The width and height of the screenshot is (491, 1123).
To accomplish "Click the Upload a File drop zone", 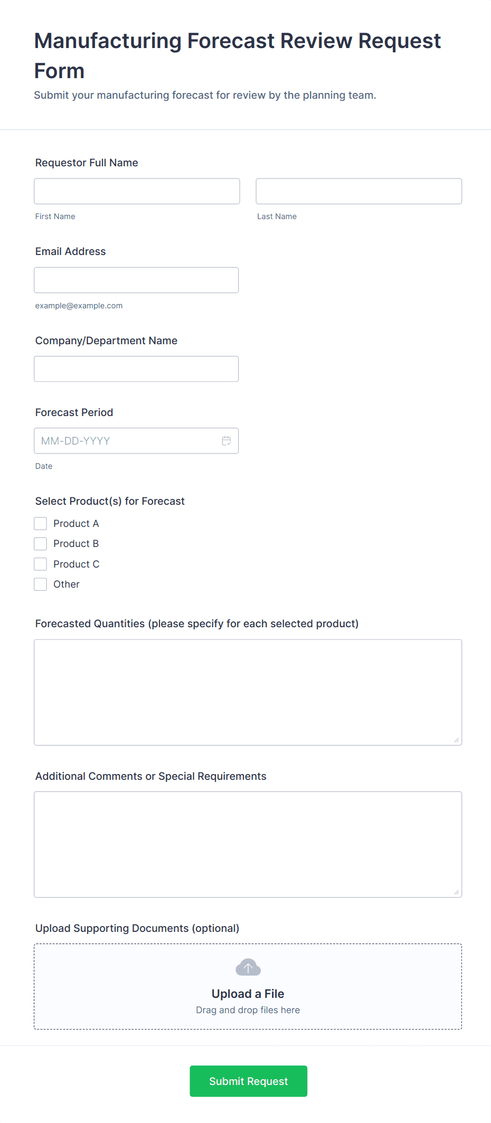I will coord(248,986).
